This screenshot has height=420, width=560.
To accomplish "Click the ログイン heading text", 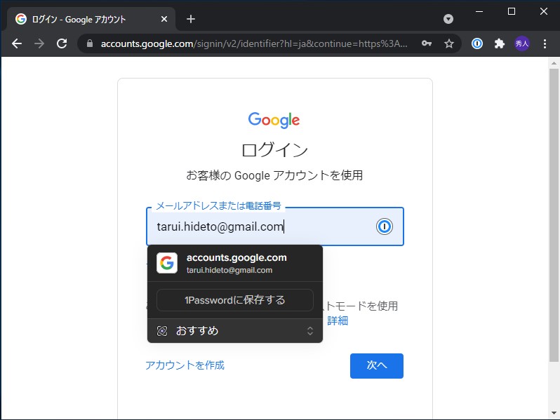I will [274, 150].
